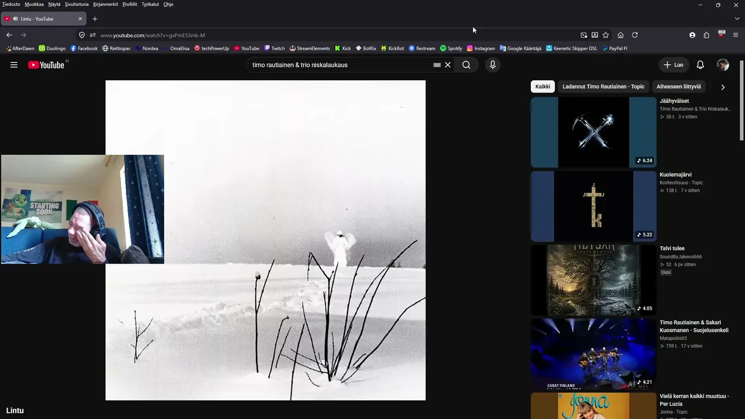This screenshot has height=419, width=745.
Task: Go back with the browser back arrow
Action: [9, 35]
